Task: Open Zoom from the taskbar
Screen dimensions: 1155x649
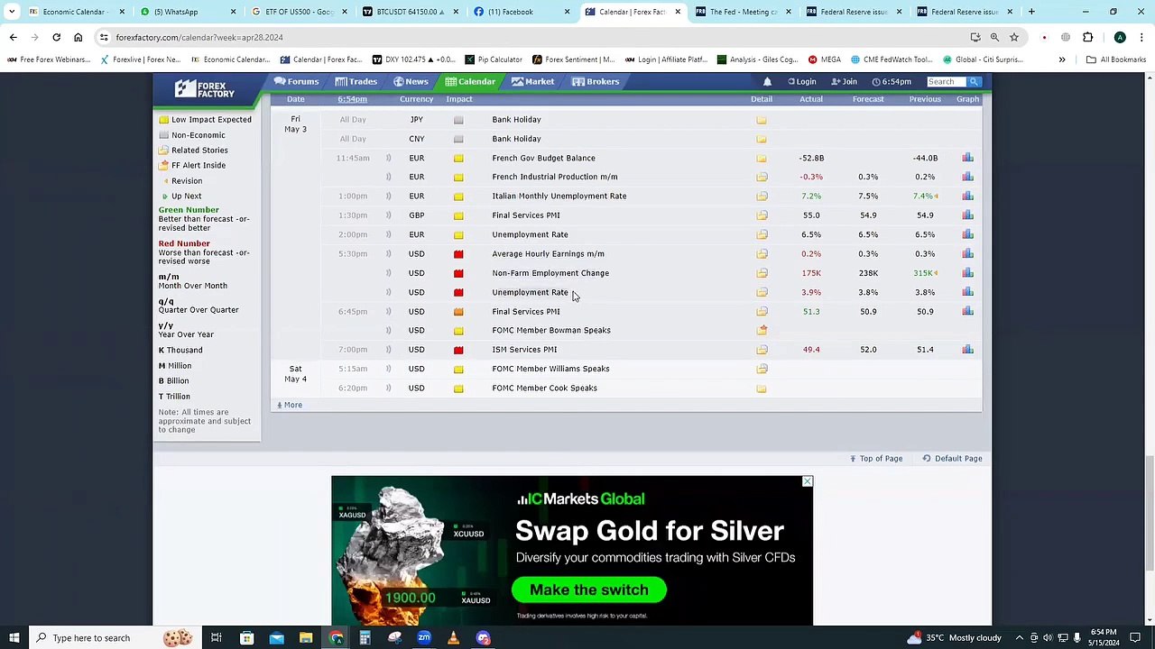Action: [x=424, y=638]
